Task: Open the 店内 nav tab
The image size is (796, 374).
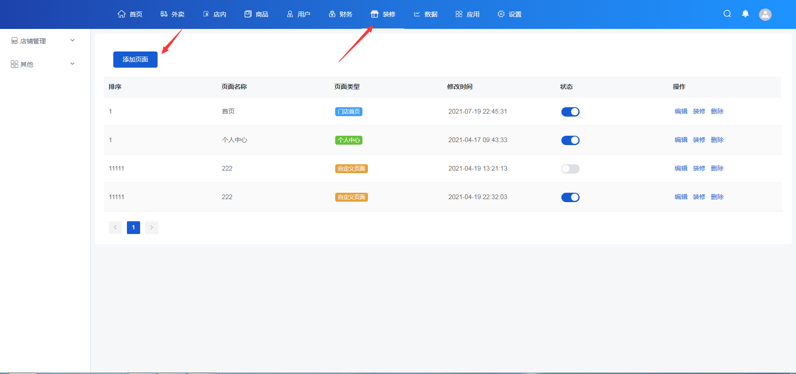Action: (215, 14)
